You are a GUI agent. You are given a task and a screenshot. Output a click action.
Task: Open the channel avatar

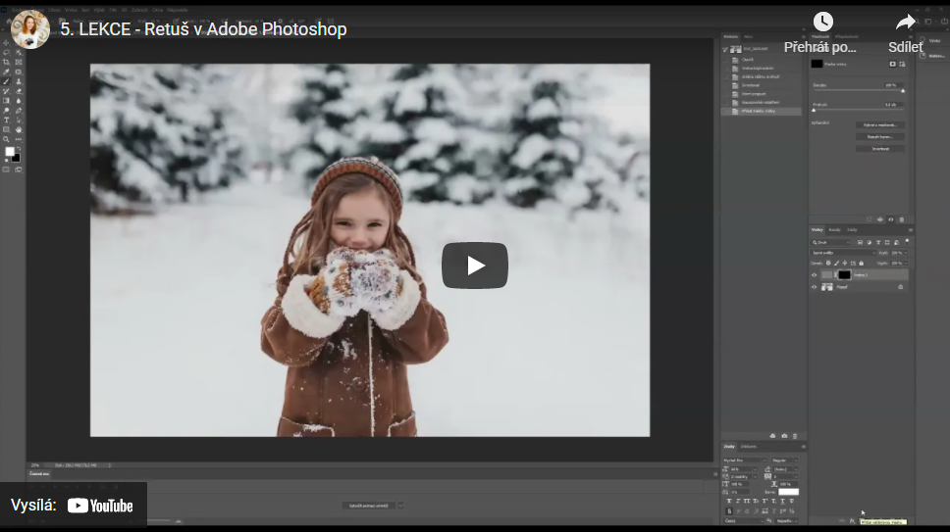[29, 29]
